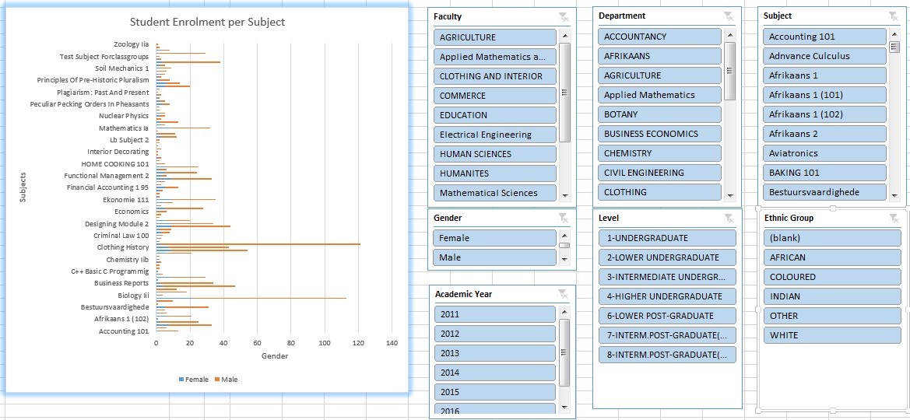This screenshot has width=910, height=420.
Task: Pick Accounting 101 in Subject slicer
Action: coord(824,37)
